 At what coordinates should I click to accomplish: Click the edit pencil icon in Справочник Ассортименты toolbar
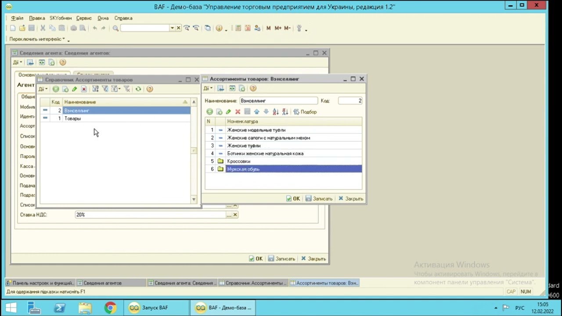pyautogui.click(x=74, y=89)
